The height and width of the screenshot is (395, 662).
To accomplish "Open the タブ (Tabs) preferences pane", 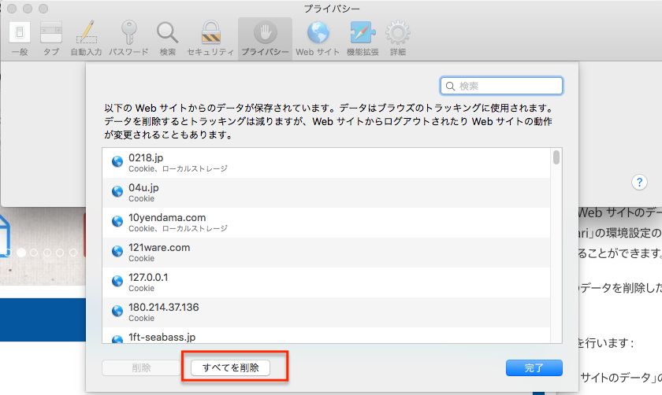I will tap(50, 34).
